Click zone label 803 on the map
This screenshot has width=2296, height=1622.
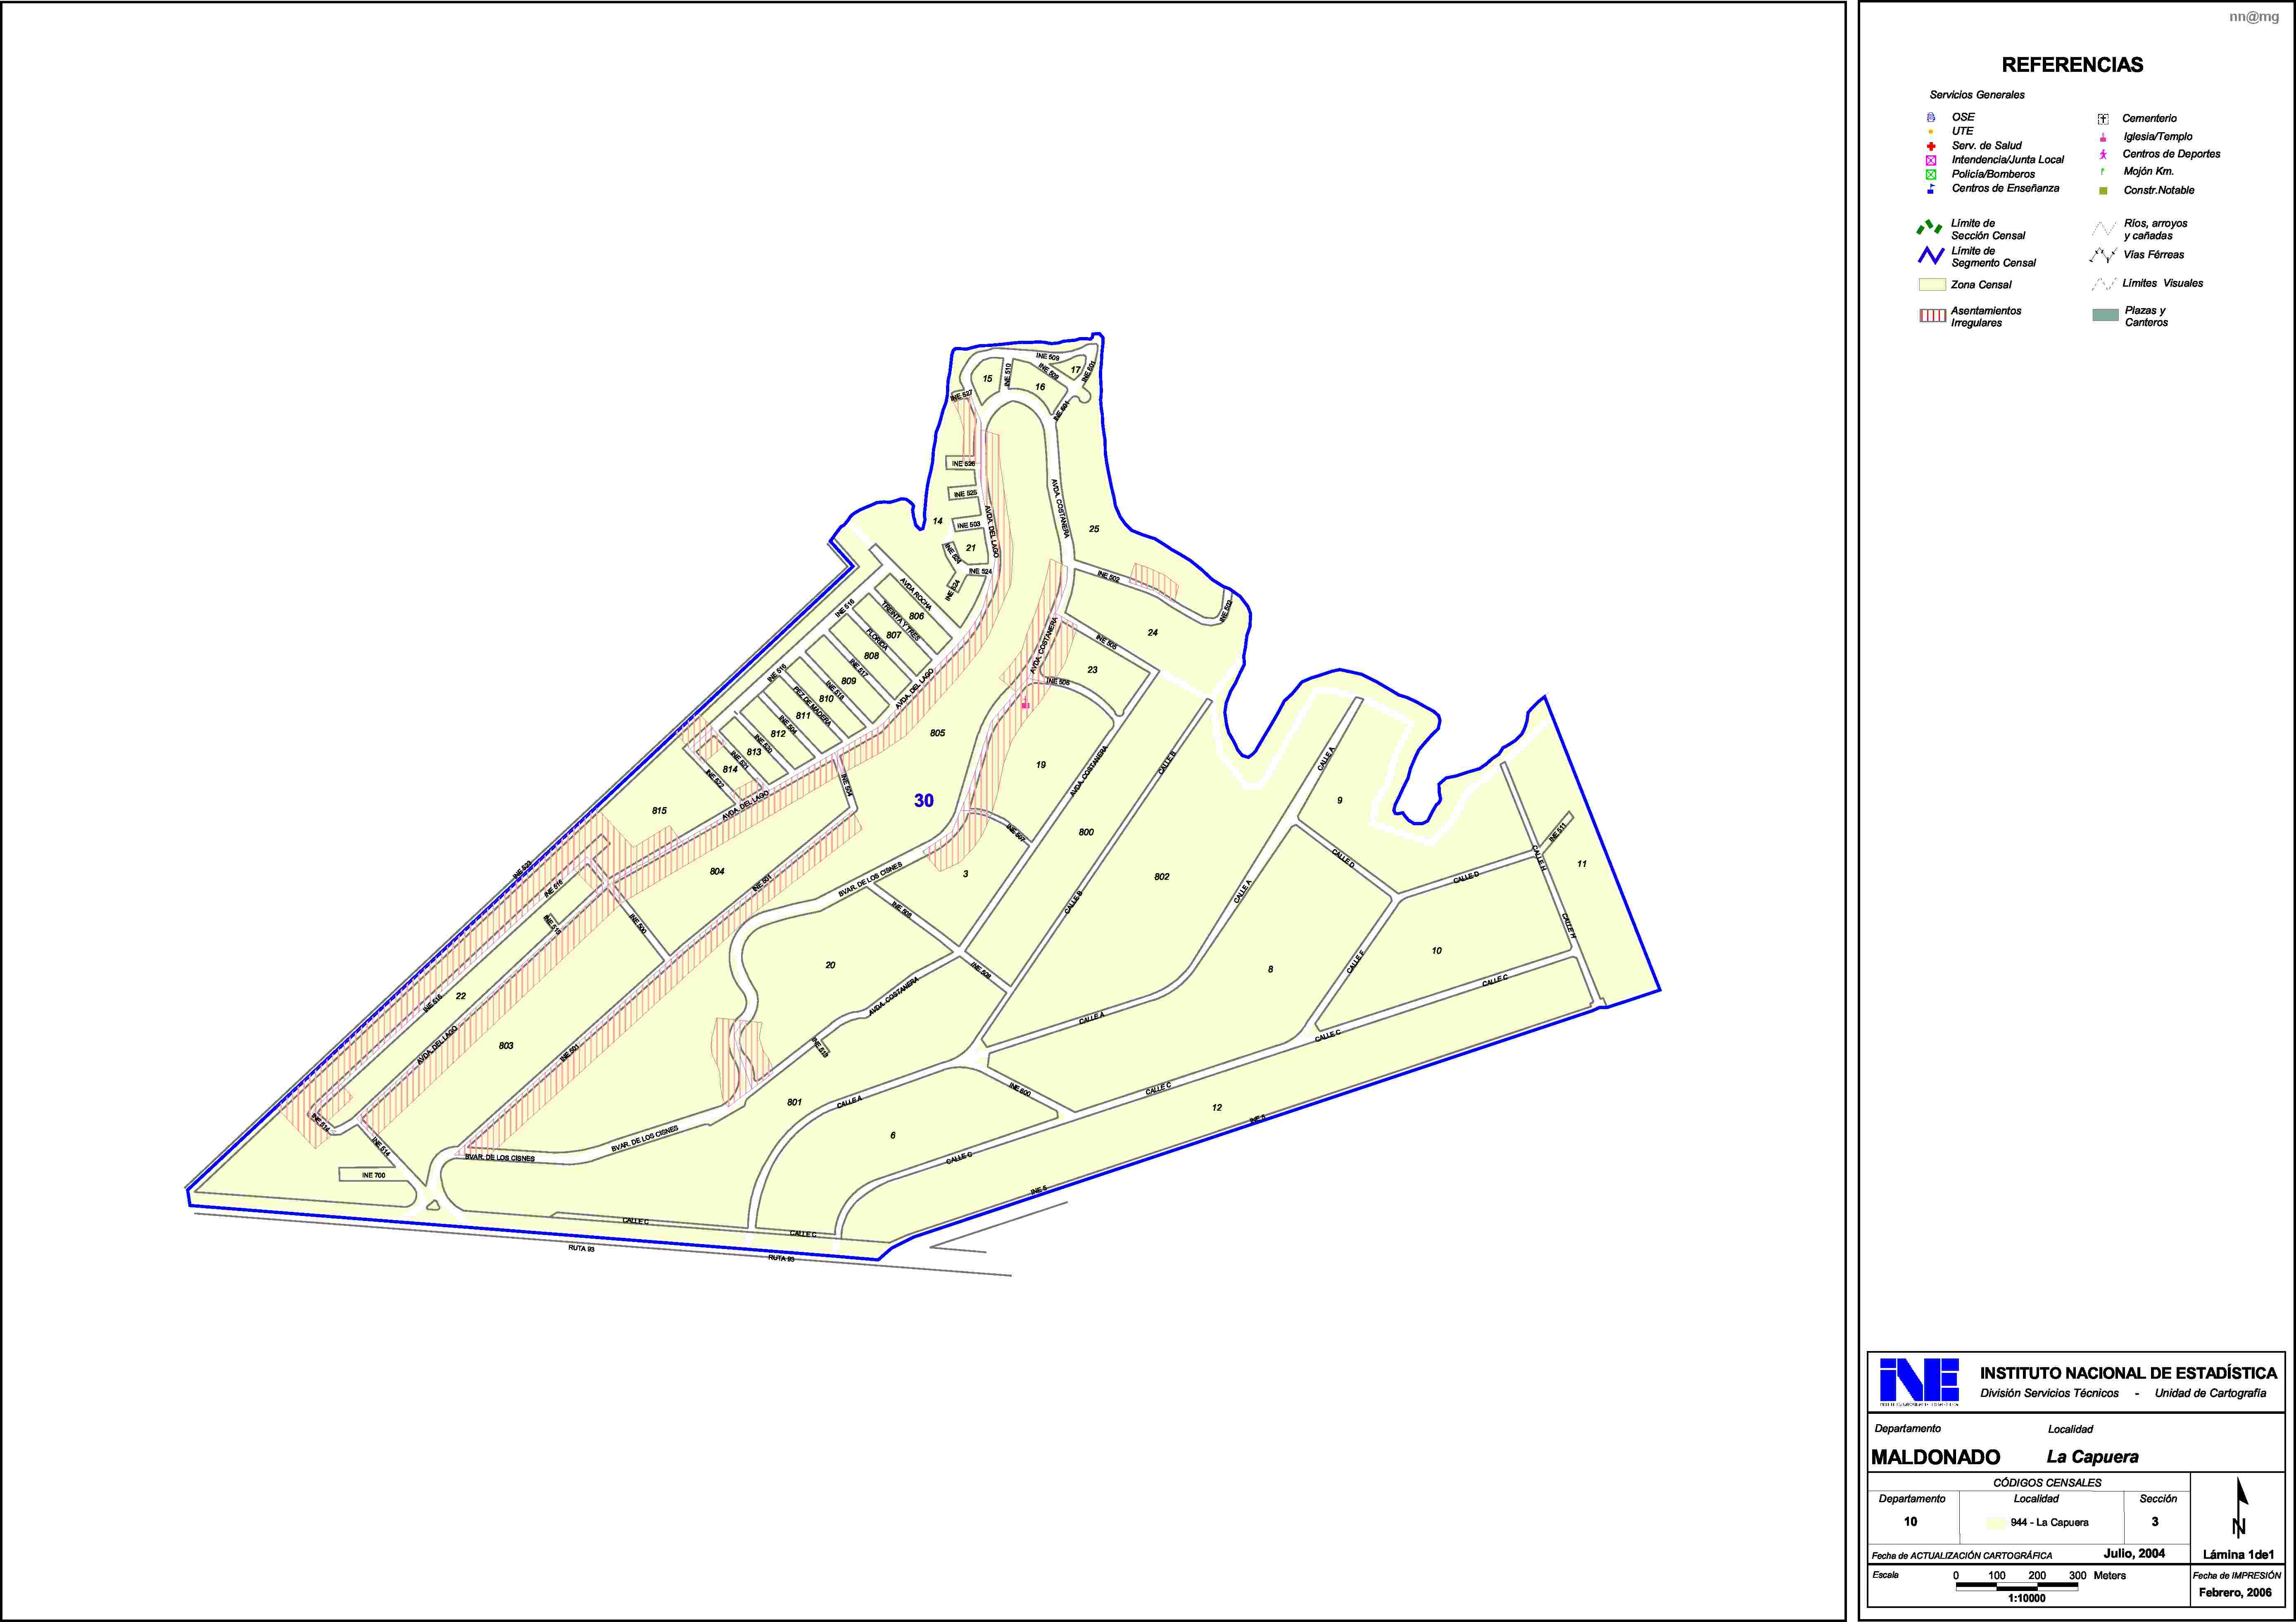click(x=506, y=1045)
